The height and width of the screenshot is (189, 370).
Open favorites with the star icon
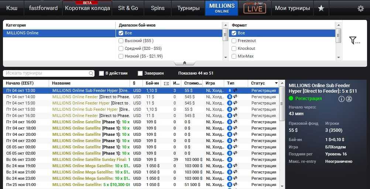click(321, 8)
